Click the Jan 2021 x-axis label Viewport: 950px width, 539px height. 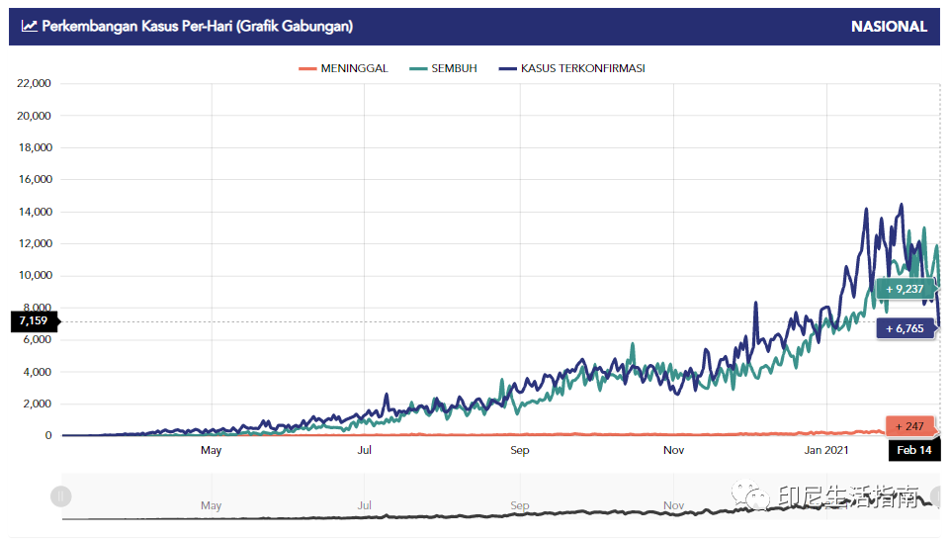[826, 450]
